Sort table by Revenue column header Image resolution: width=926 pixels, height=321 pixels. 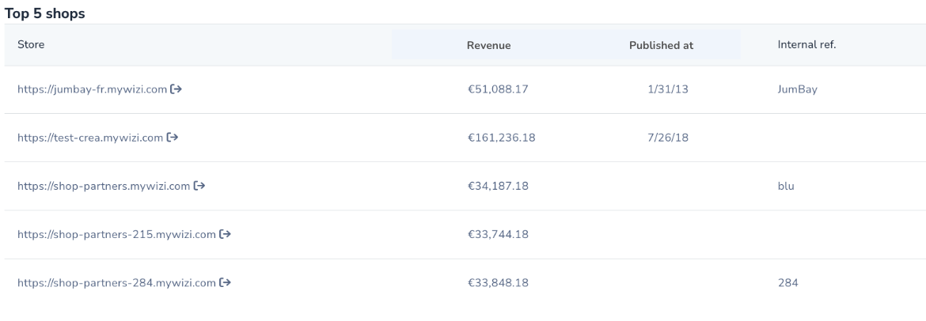488,45
